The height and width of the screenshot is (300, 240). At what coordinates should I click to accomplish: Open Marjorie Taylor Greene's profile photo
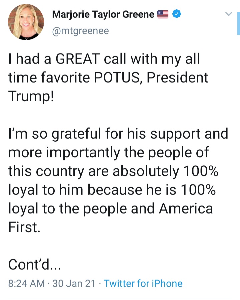25,23
